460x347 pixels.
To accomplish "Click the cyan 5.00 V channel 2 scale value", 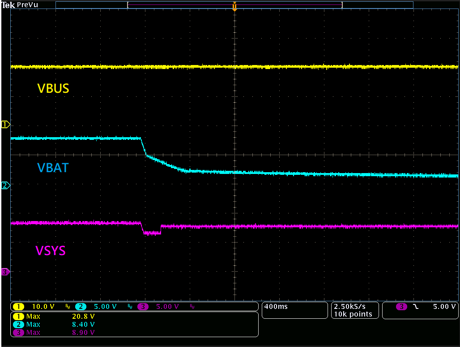I will [105, 307].
